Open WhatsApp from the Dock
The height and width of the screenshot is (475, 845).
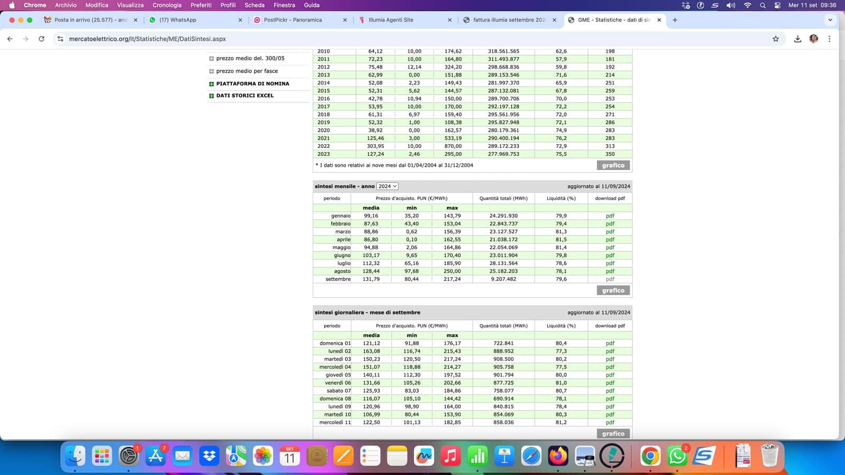(677, 456)
